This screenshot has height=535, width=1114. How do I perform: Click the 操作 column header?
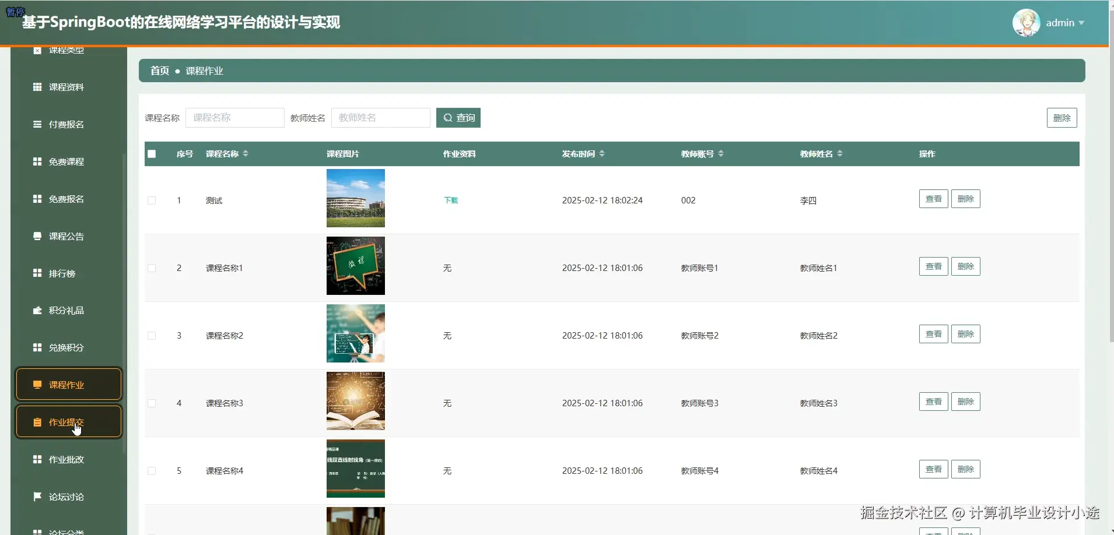927,154
